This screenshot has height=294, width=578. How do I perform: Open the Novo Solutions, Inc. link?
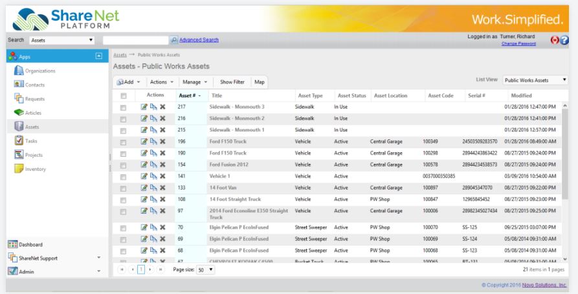coord(544,285)
